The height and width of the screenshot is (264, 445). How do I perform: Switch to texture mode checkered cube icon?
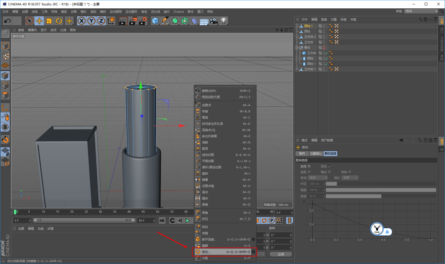(5, 56)
